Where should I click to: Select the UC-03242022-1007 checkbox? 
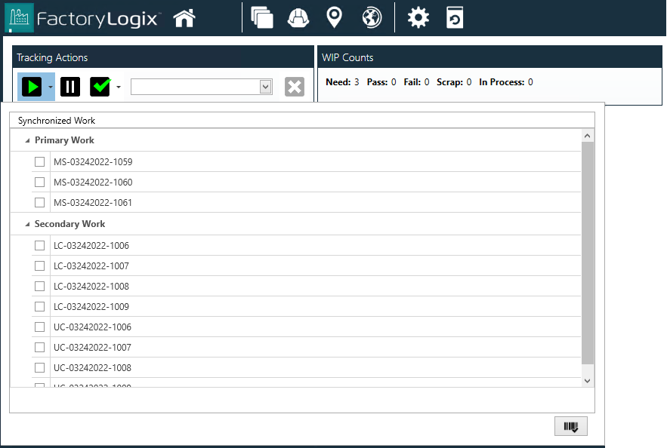click(x=39, y=348)
